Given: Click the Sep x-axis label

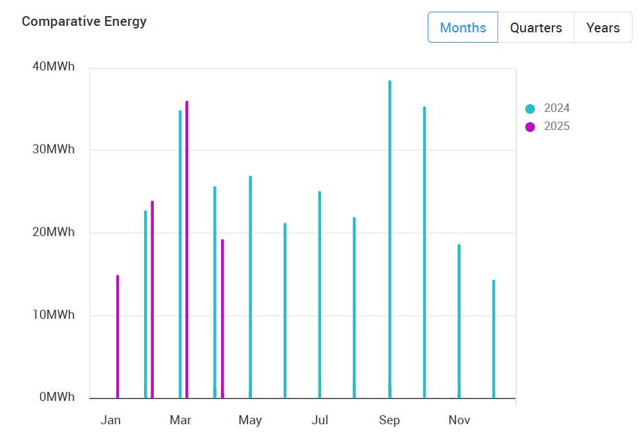Looking at the screenshot, I should tap(390, 420).
